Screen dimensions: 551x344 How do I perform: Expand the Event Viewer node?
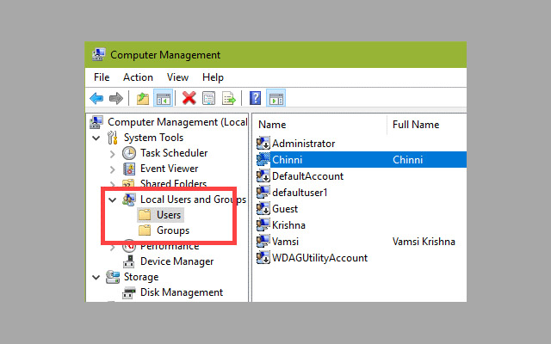[112, 169]
